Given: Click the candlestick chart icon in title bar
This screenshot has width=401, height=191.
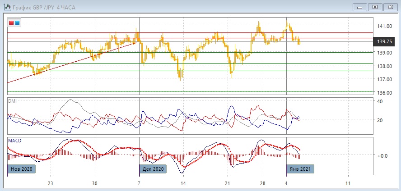Looking at the screenshot, I should point(7,7).
